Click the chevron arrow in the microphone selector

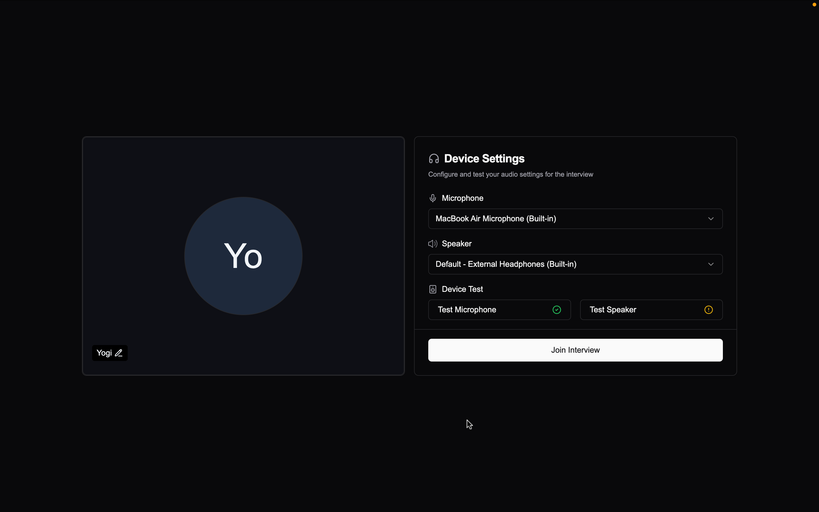click(711, 219)
